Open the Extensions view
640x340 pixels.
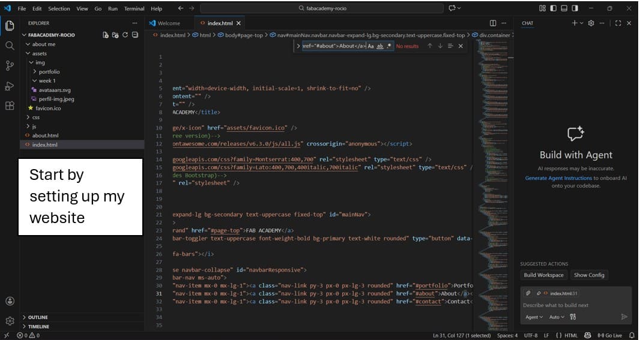pyautogui.click(x=10, y=106)
